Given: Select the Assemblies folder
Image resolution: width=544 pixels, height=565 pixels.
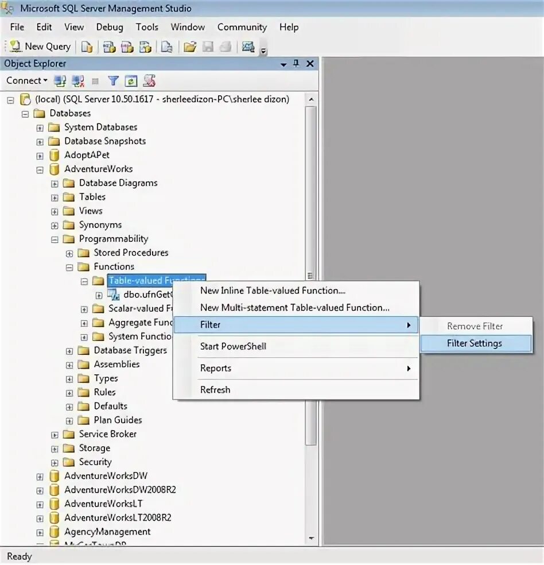Looking at the screenshot, I should [x=116, y=364].
